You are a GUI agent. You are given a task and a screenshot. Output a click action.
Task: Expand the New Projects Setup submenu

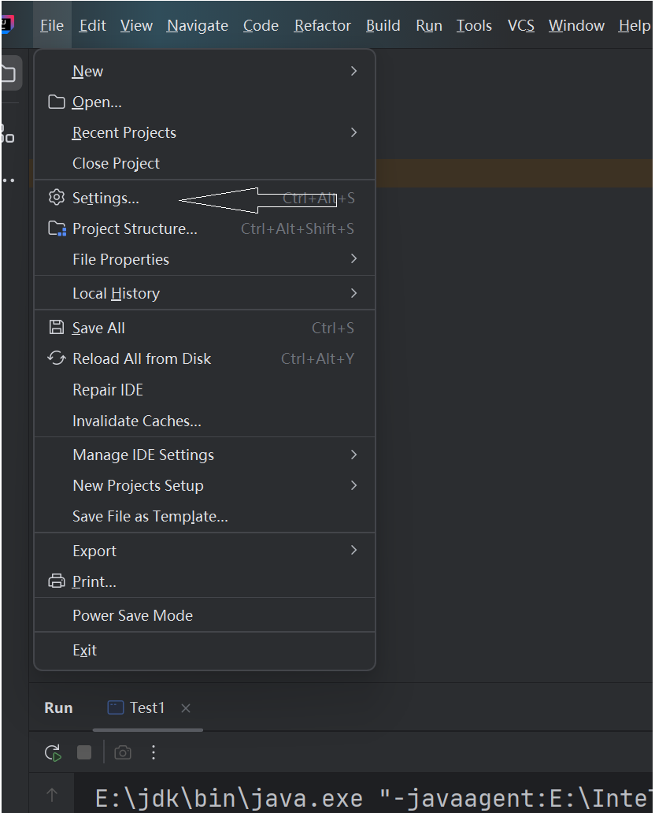(205, 486)
